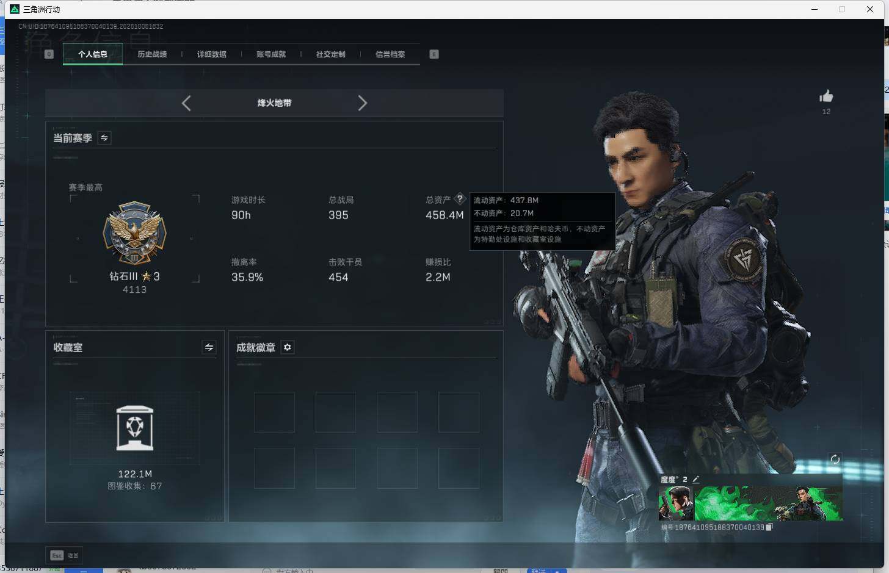Viewport: 889px width, 573px height.
Task: Click the Esc 返回 back button
Action: click(x=65, y=555)
